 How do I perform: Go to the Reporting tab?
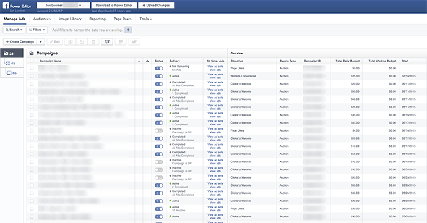pyautogui.click(x=98, y=19)
